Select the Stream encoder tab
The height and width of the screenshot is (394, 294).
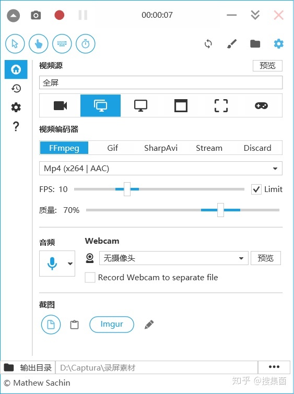(x=209, y=148)
